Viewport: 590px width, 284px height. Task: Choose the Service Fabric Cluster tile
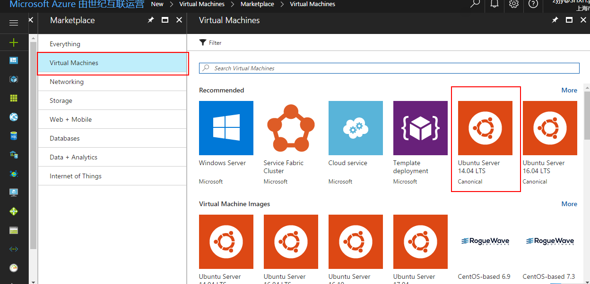(291, 143)
